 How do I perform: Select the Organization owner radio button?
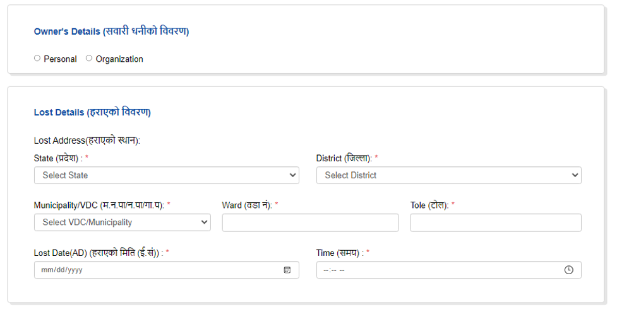pos(89,58)
